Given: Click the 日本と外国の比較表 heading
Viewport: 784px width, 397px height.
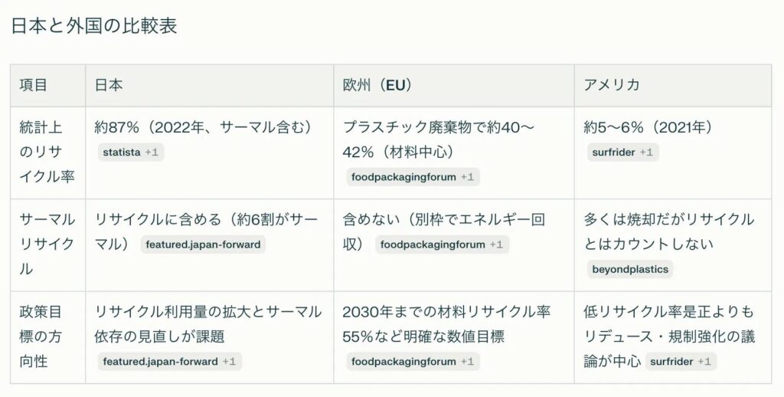Looking at the screenshot, I should pyautogui.click(x=94, y=25).
